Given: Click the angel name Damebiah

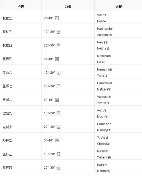Looking at the screenshot, I should [104, 124].
